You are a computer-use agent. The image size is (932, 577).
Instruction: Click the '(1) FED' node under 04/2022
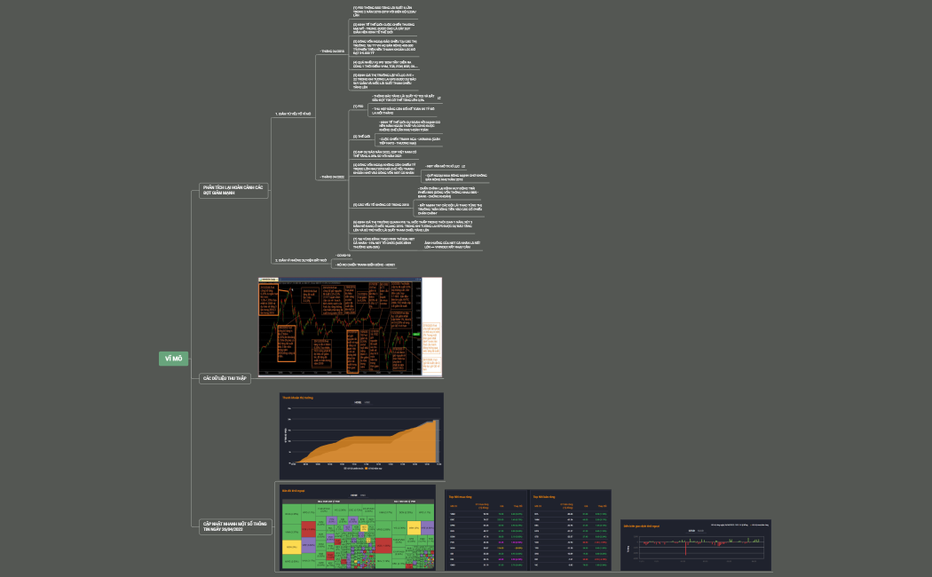[x=358, y=106]
